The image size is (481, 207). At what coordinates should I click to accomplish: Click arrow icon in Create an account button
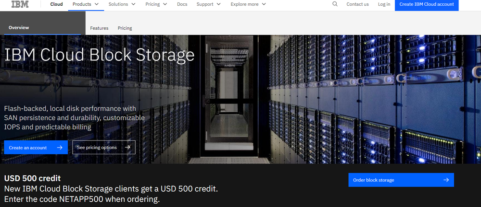[x=60, y=148]
